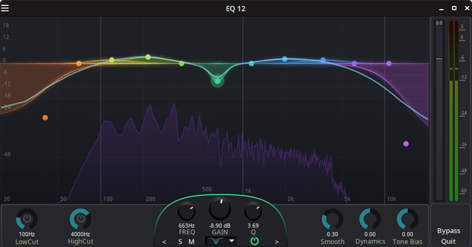Click the 0.30 Smooth value
Image resolution: width=472 pixels, height=247 pixels.
[x=332, y=234]
